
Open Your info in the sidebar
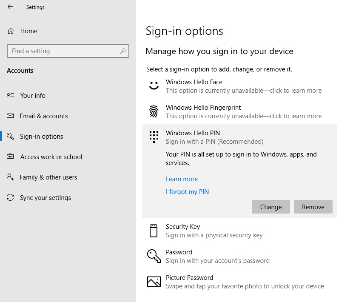[x=33, y=96]
